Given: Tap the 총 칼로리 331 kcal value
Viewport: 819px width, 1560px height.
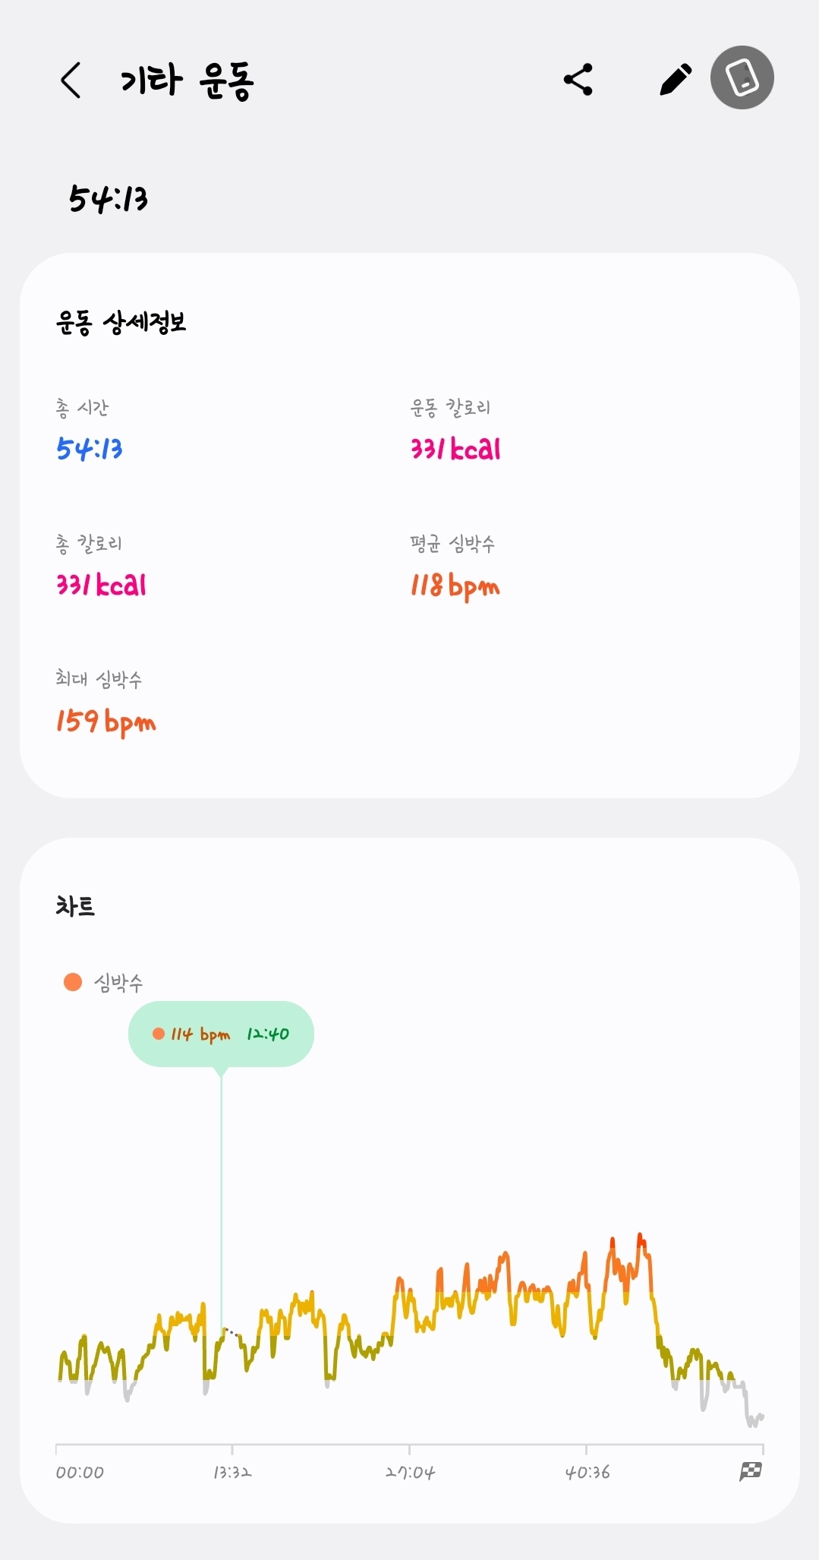Looking at the screenshot, I should (101, 585).
